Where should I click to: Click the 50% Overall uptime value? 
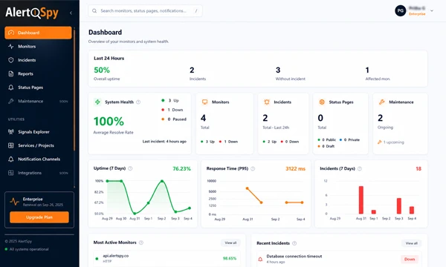tap(102, 70)
